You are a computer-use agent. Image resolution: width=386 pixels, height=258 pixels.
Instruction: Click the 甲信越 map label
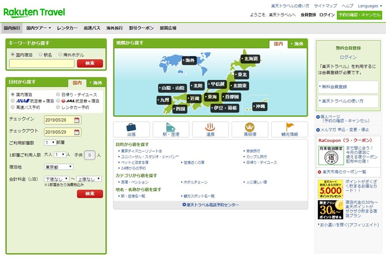point(217,84)
